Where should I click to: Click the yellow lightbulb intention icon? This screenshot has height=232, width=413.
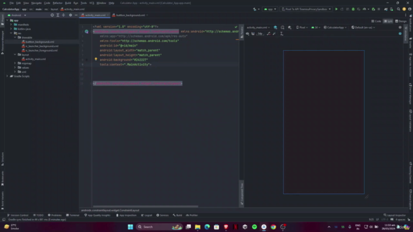[x=96, y=59]
